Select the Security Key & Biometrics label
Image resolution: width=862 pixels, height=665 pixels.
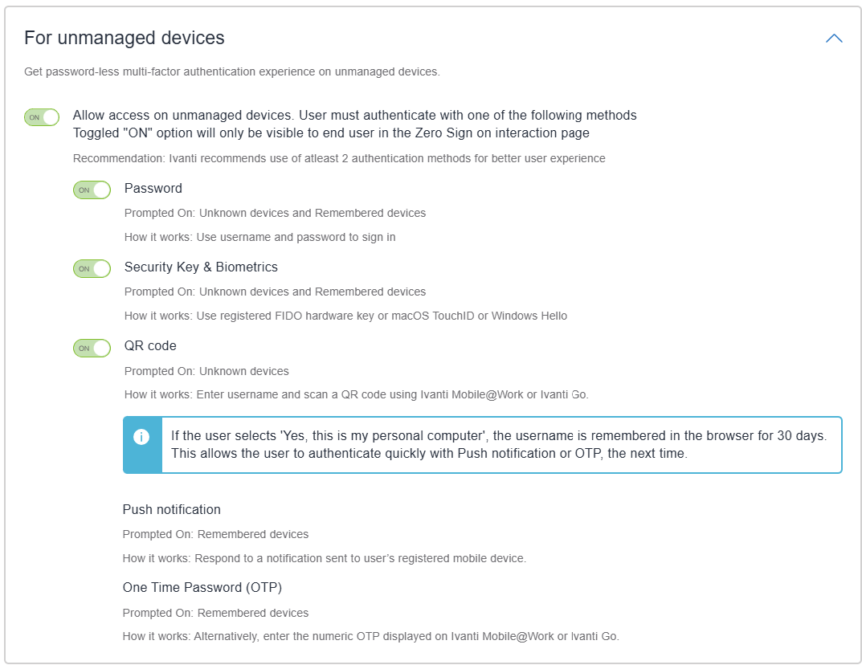tap(201, 267)
